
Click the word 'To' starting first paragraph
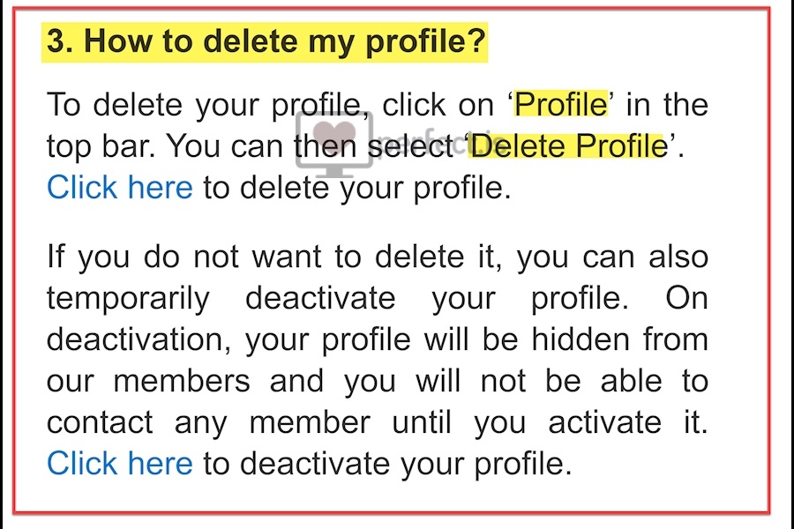point(64,105)
